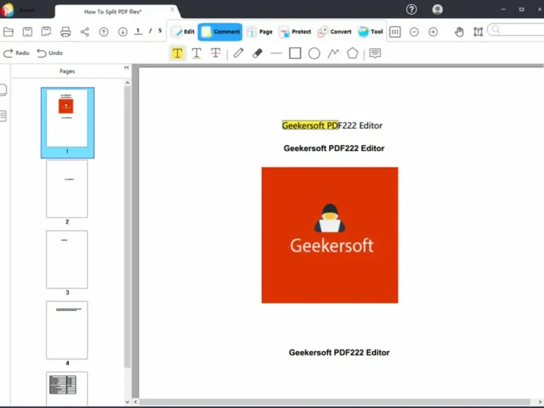
Task: Select the Rectangle shape tool
Action: 295,54
